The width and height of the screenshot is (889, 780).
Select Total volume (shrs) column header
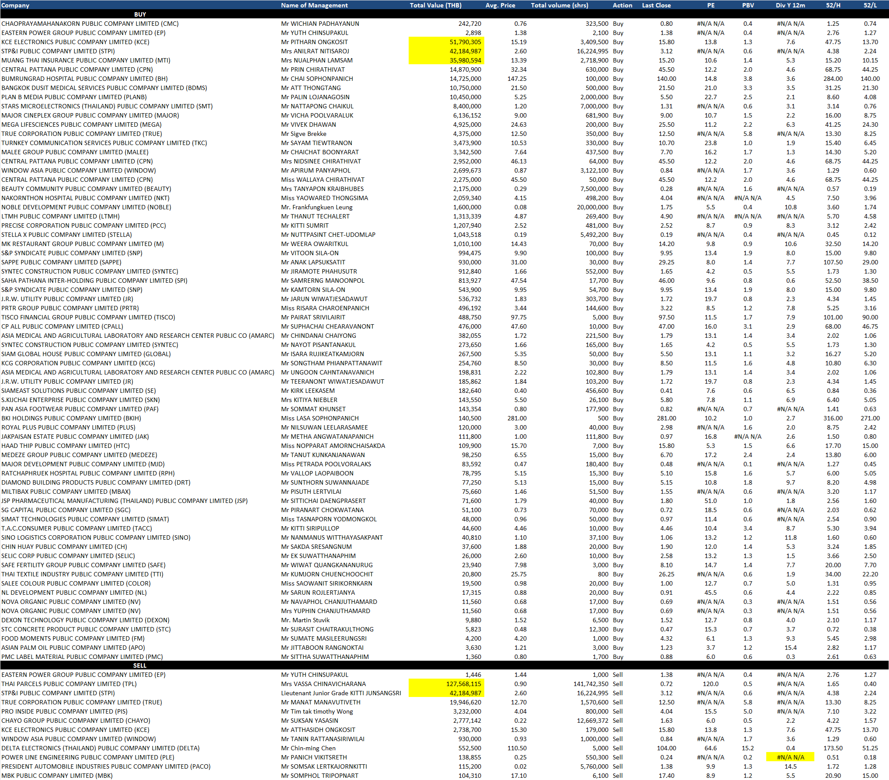pyautogui.click(x=559, y=5)
